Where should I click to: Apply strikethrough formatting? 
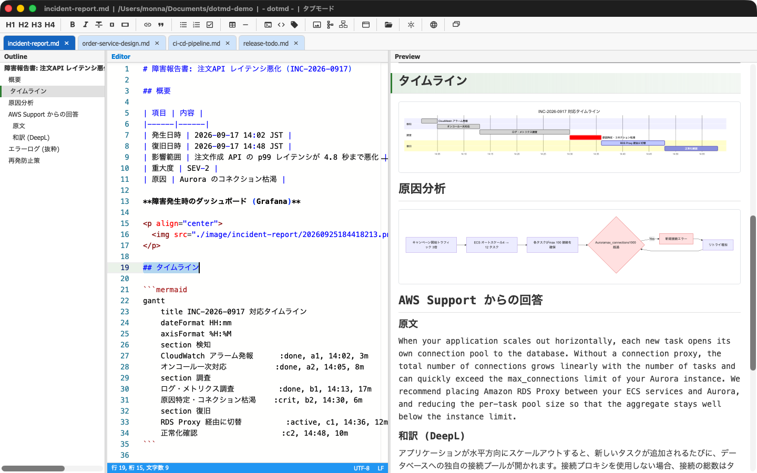click(99, 25)
